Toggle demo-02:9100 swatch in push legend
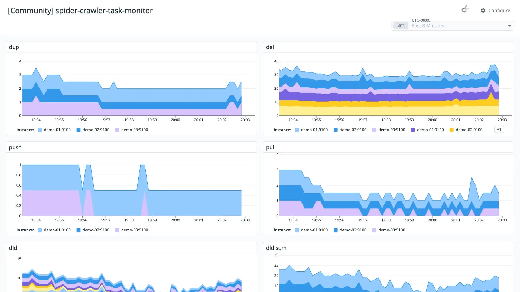The height and width of the screenshot is (292, 520). coord(79,230)
